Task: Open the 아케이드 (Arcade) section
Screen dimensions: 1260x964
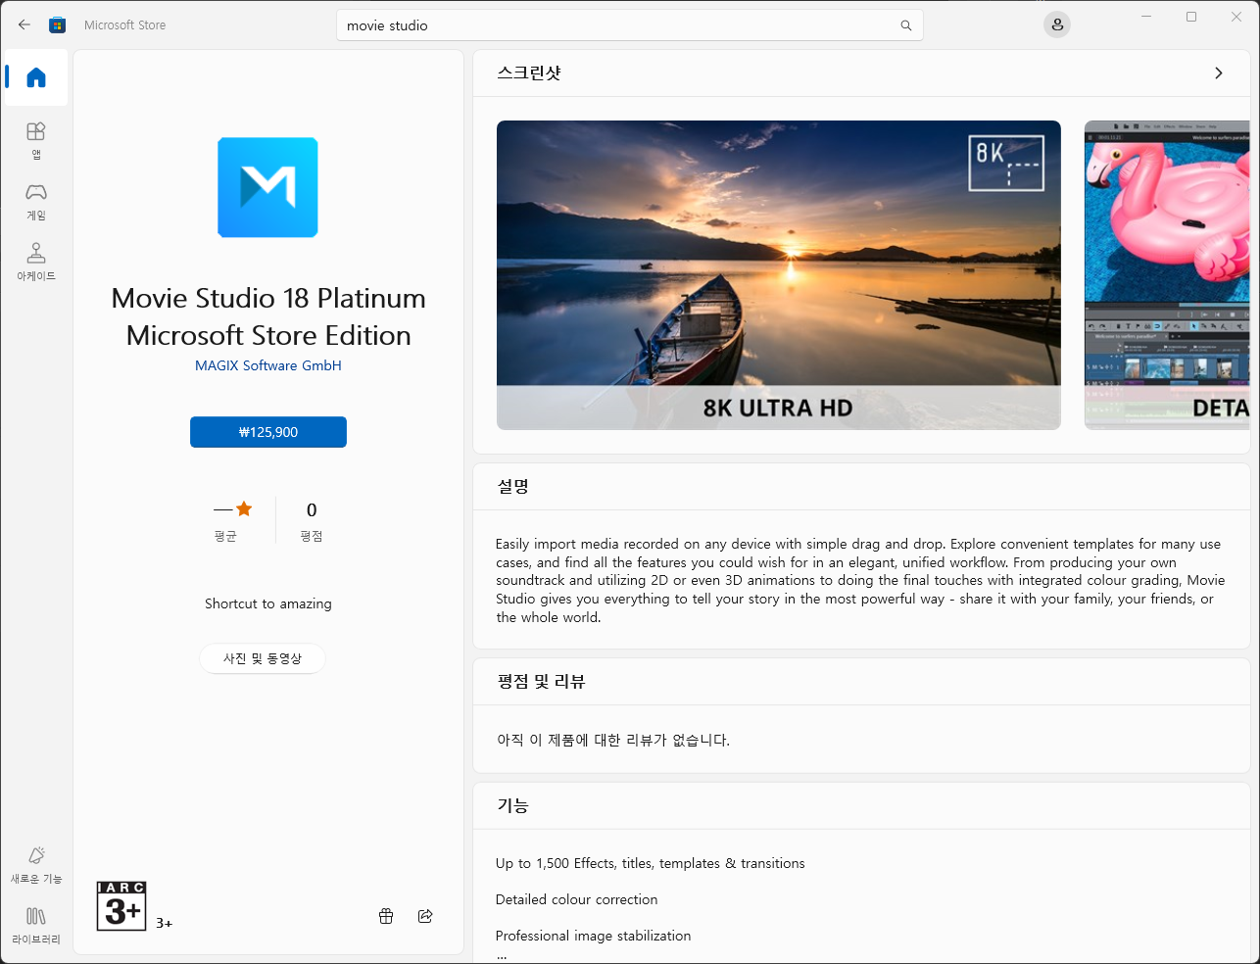Action: (x=36, y=262)
